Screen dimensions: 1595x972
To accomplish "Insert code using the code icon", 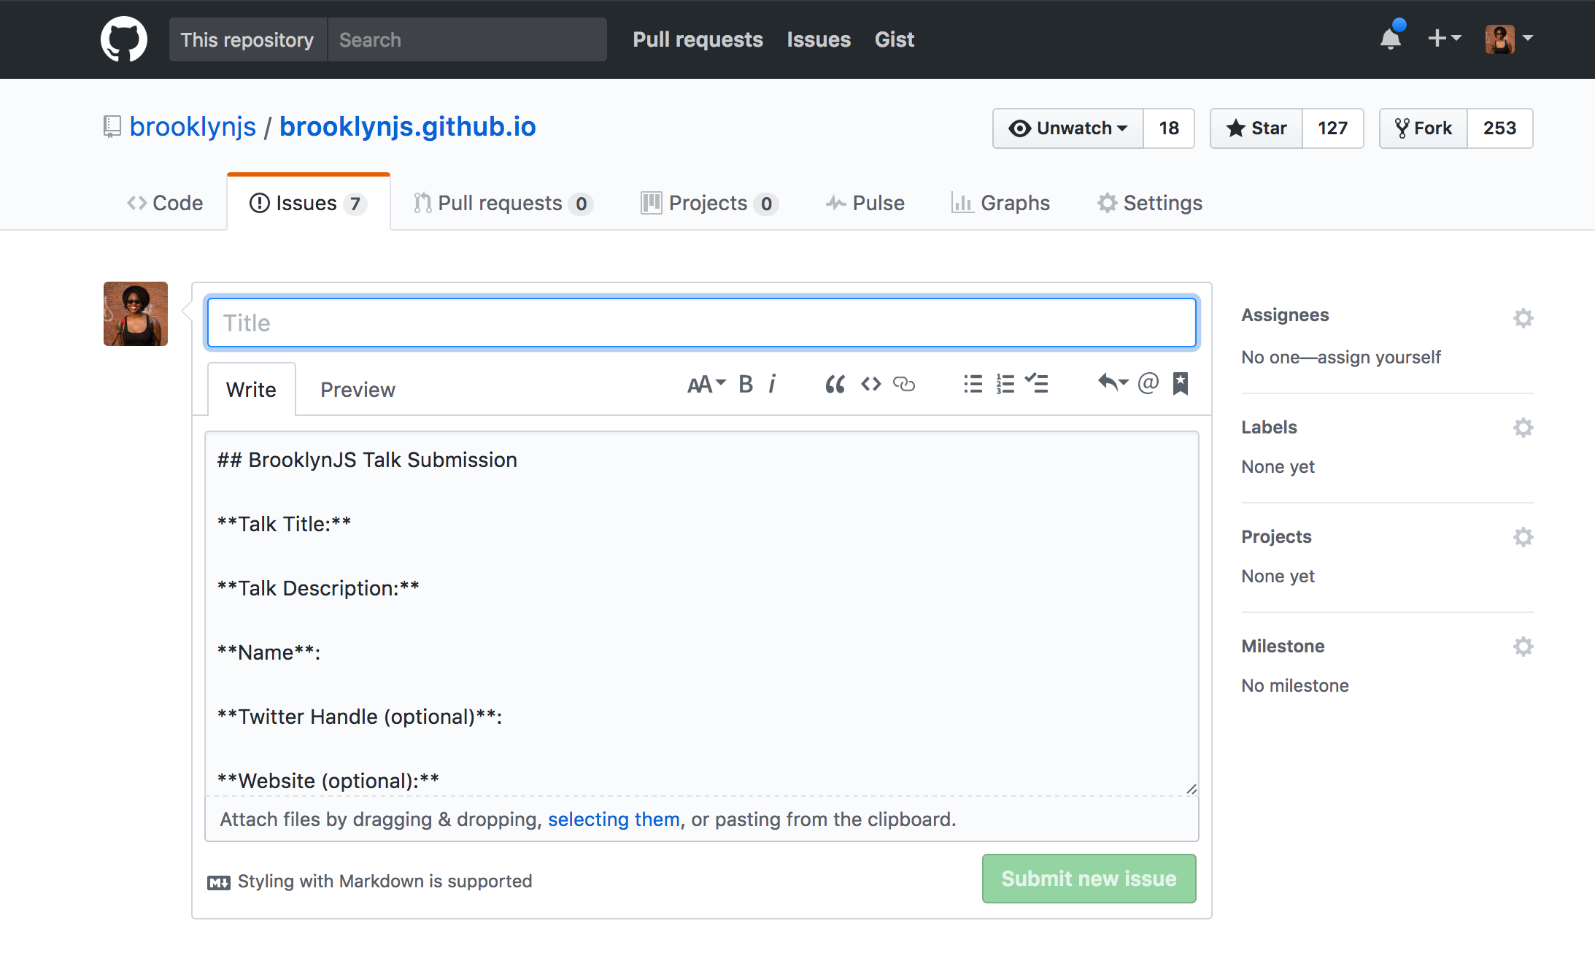I will point(870,384).
